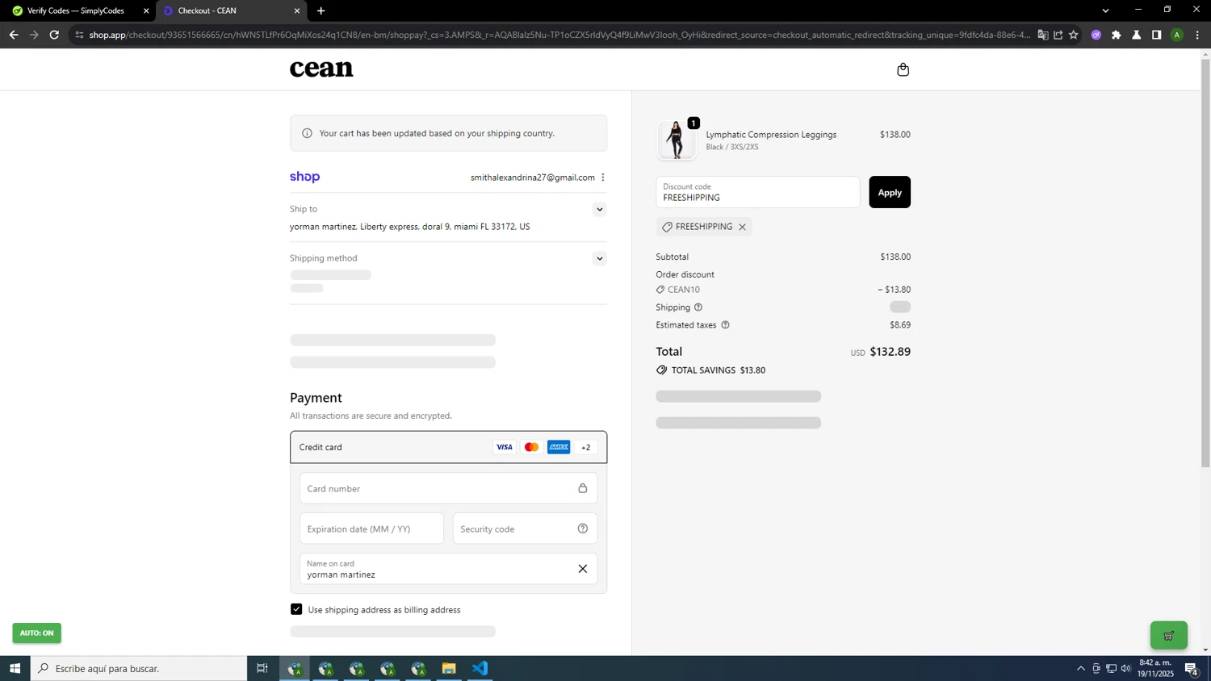
Task: Toggle the AUTO: ON button
Action: click(x=37, y=633)
